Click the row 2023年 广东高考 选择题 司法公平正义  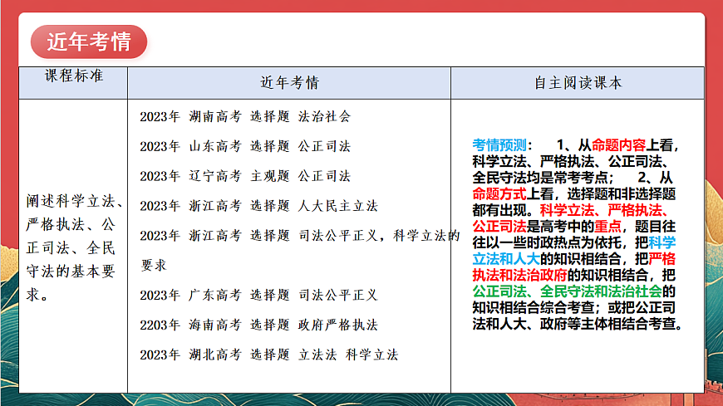(258, 296)
